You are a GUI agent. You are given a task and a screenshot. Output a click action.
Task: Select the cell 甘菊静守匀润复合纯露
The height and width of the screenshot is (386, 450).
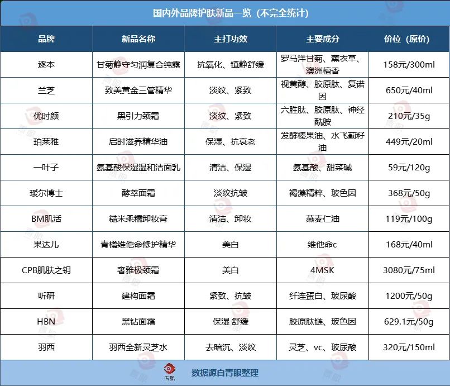pyautogui.click(x=138, y=65)
